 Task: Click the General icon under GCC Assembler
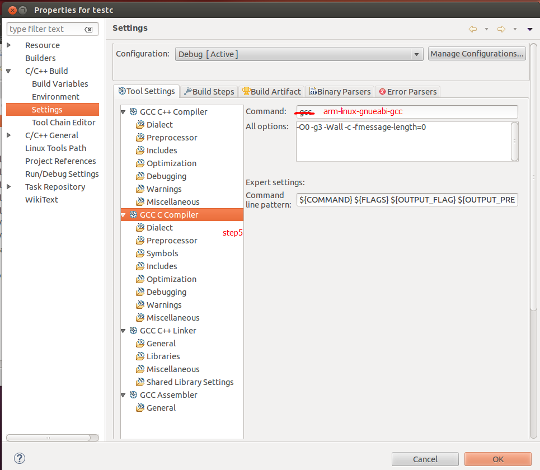coord(140,408)
